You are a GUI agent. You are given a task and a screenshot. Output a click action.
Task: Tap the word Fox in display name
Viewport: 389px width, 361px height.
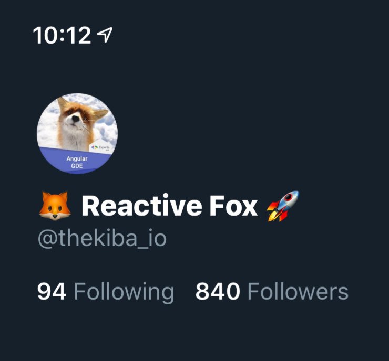233,206
